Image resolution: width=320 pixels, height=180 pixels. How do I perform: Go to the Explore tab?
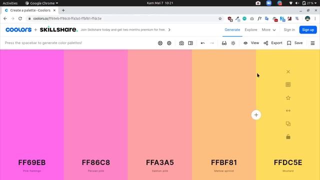251,30
